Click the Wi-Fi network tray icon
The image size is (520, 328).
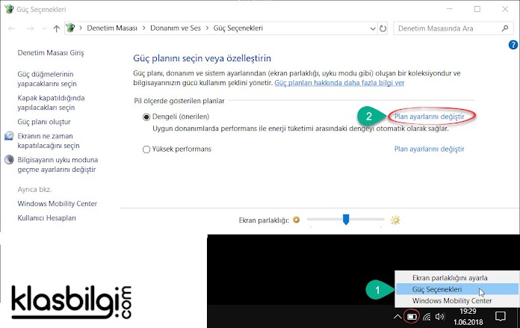[x=427, y=317]
